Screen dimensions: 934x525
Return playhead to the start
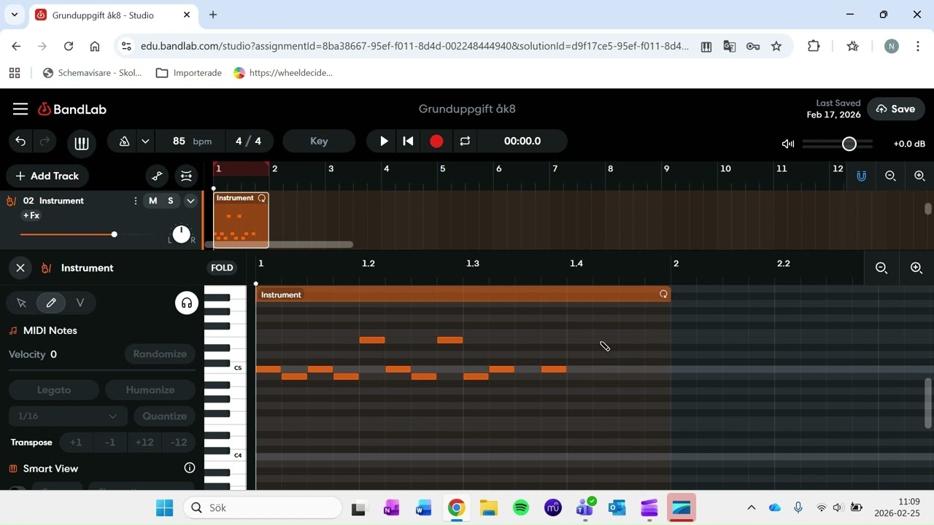pos(409,141)
